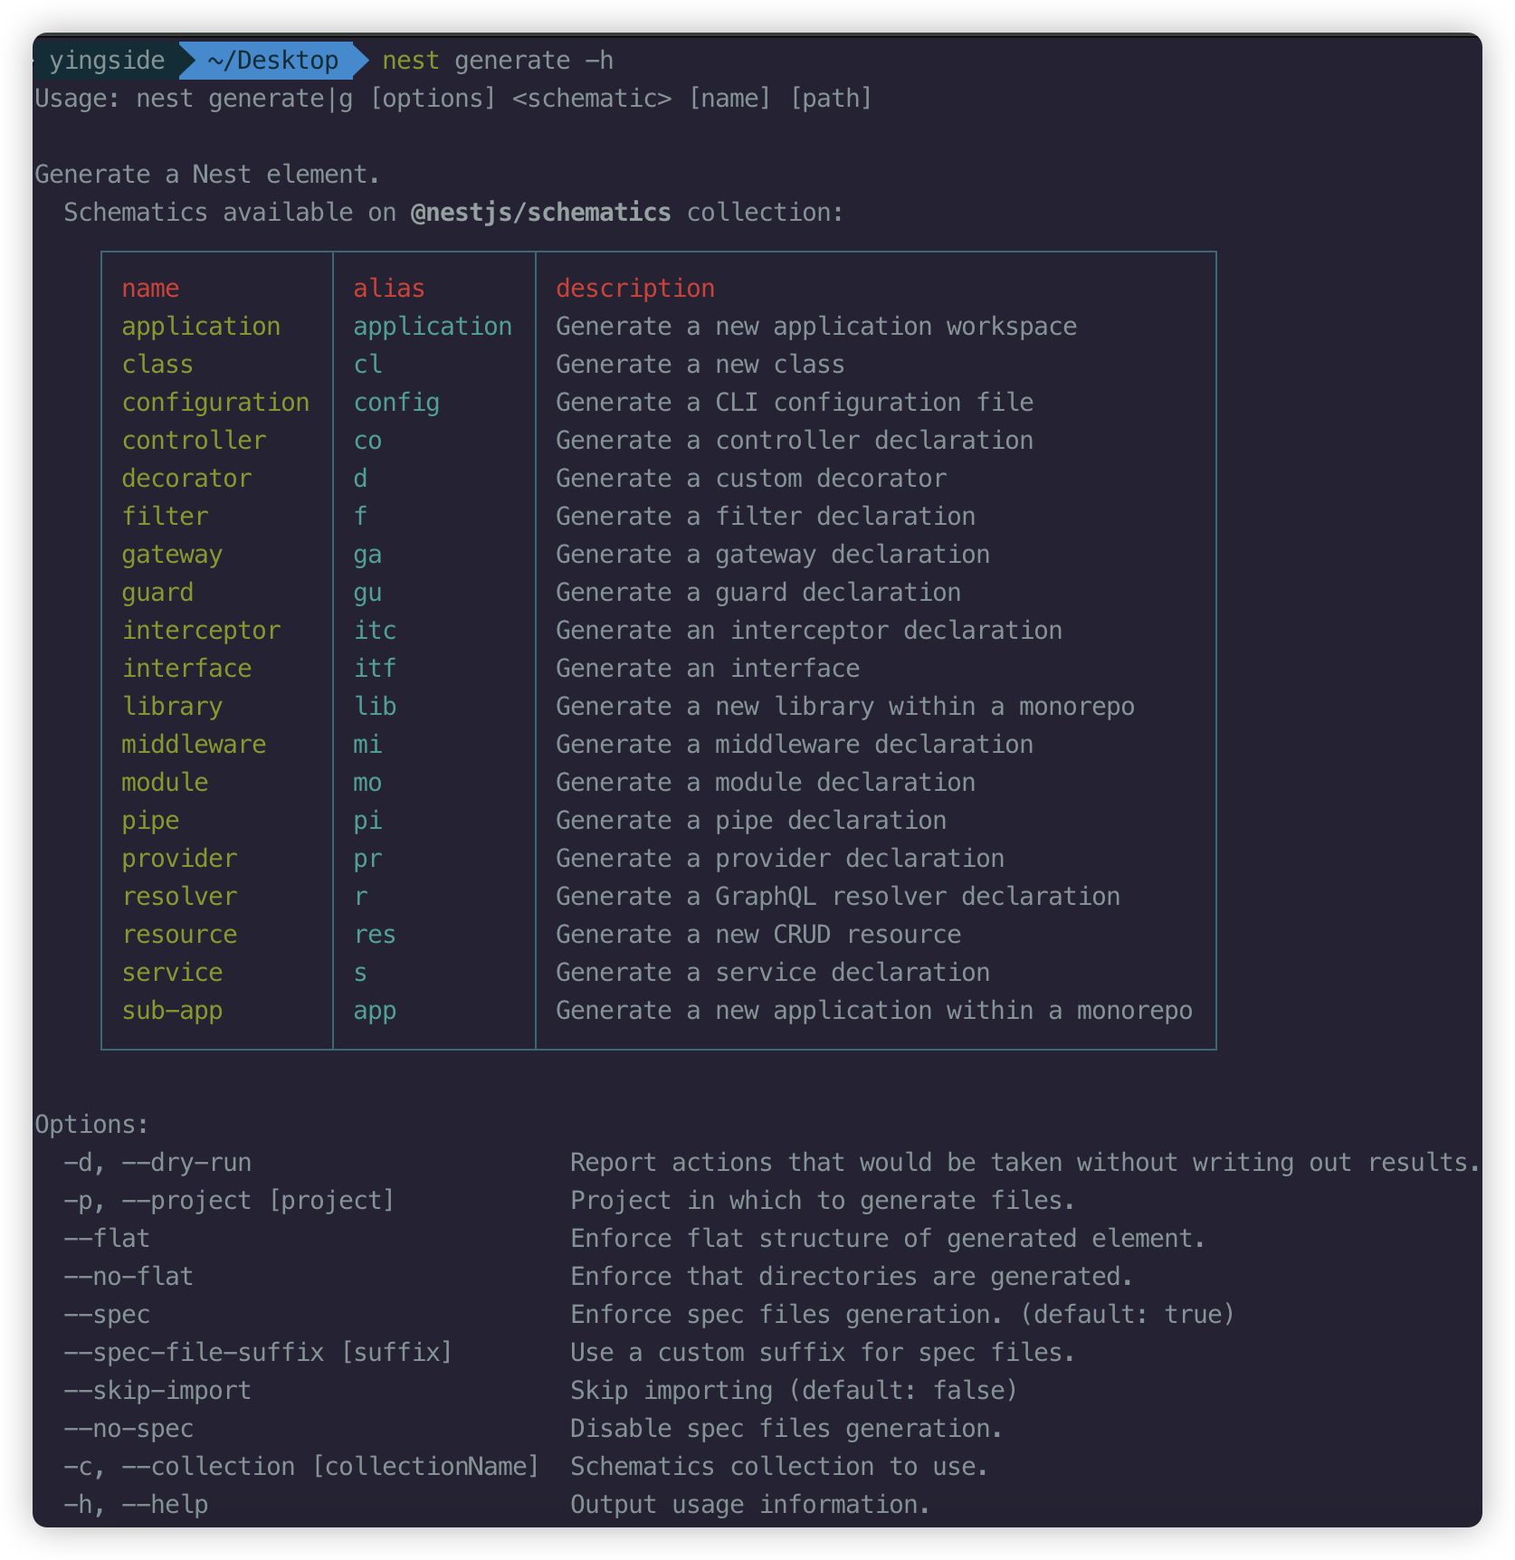Select the 'pi' alias for pipe
Image resolution: width=1515 pixels, height=1560 pixels.
pyautogui.click(x=367, y=821)
